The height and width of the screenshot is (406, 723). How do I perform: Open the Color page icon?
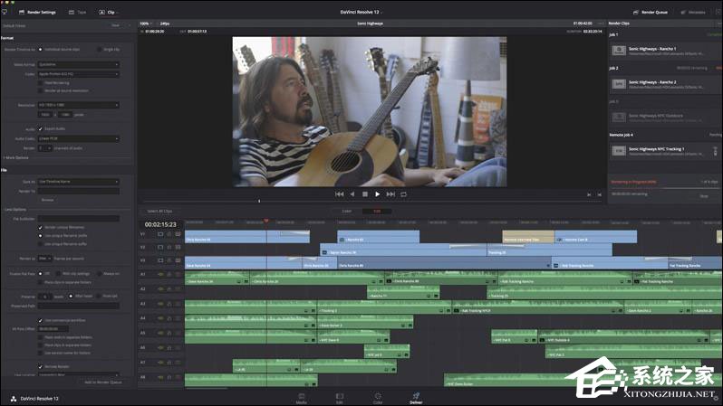coord(378,396)
